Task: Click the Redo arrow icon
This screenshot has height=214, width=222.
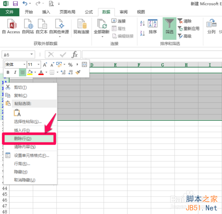Action: 38,4
